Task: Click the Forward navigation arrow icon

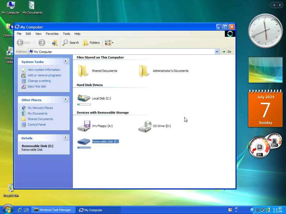Action: 42,43
